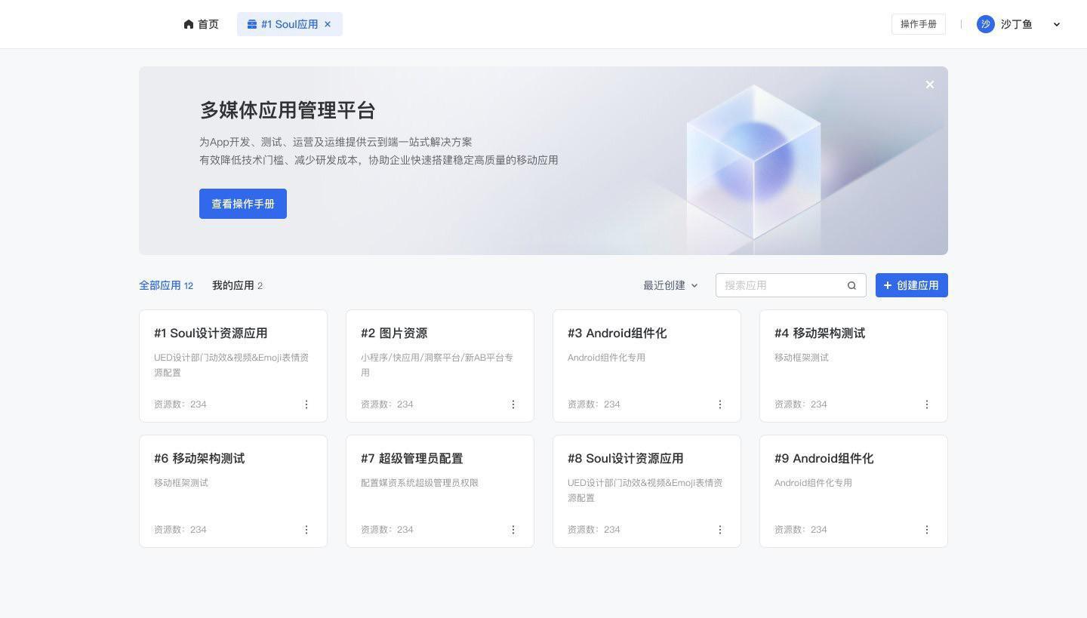Click the 查看操作手册 banner button

click(243, 204)
